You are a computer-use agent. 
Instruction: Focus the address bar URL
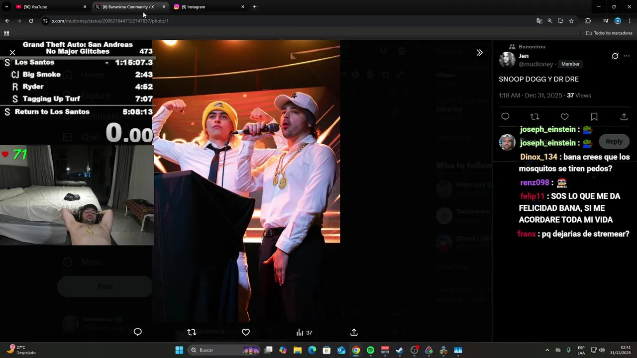pyautogui.click(x=110, y=21)
